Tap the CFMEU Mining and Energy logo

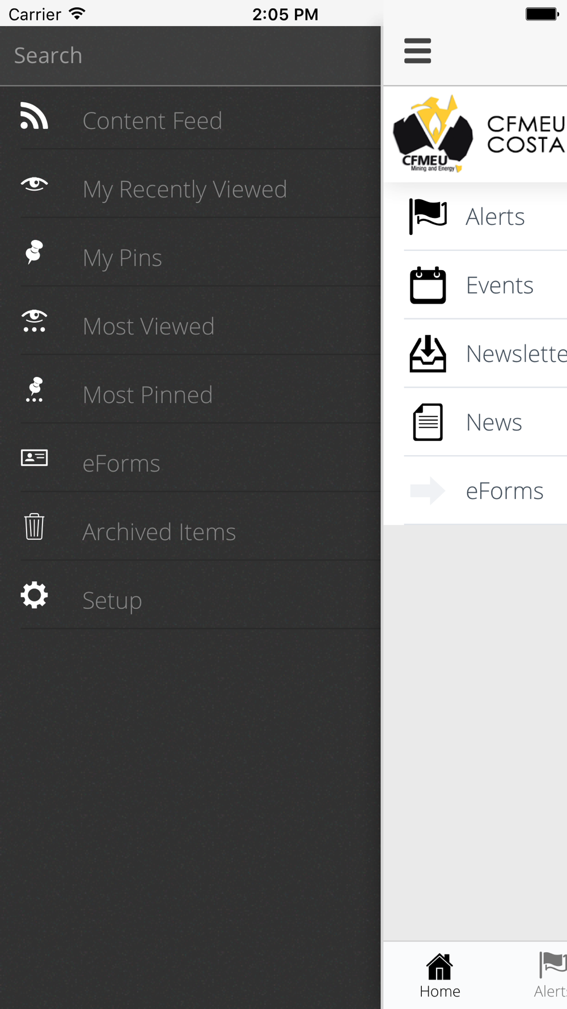click(x=433, y=134)
